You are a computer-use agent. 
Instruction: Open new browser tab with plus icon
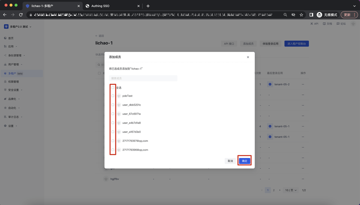148,6
